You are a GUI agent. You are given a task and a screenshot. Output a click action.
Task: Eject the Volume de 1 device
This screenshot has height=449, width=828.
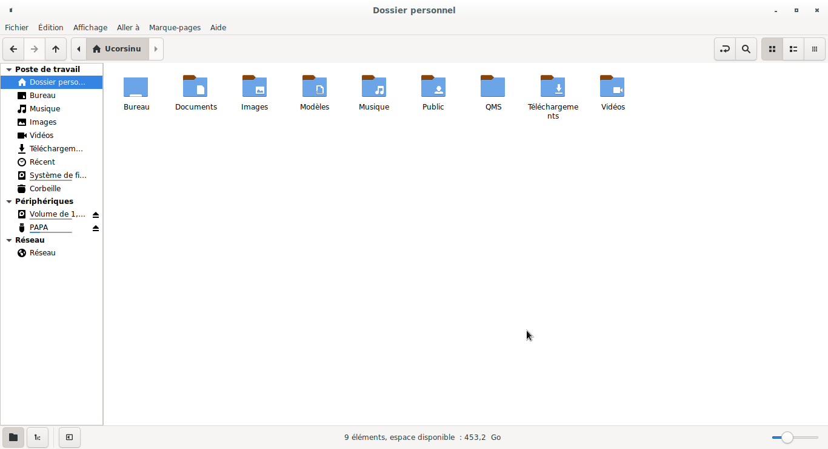pyautogui.click(x=95, y=215)
